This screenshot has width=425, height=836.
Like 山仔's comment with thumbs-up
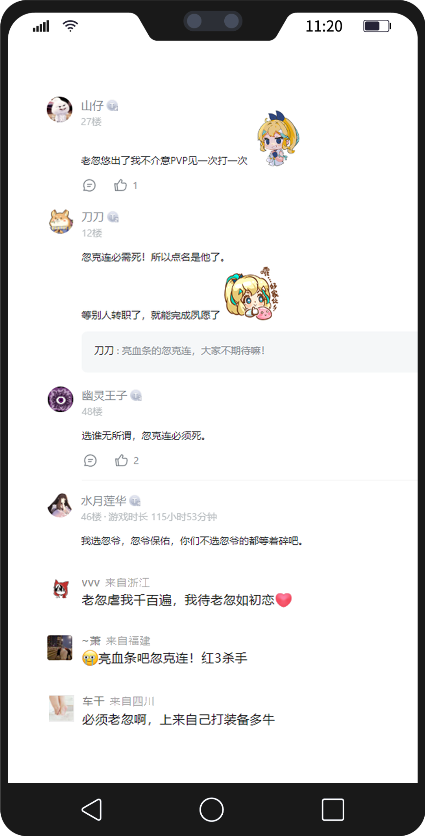coord(120,185)
